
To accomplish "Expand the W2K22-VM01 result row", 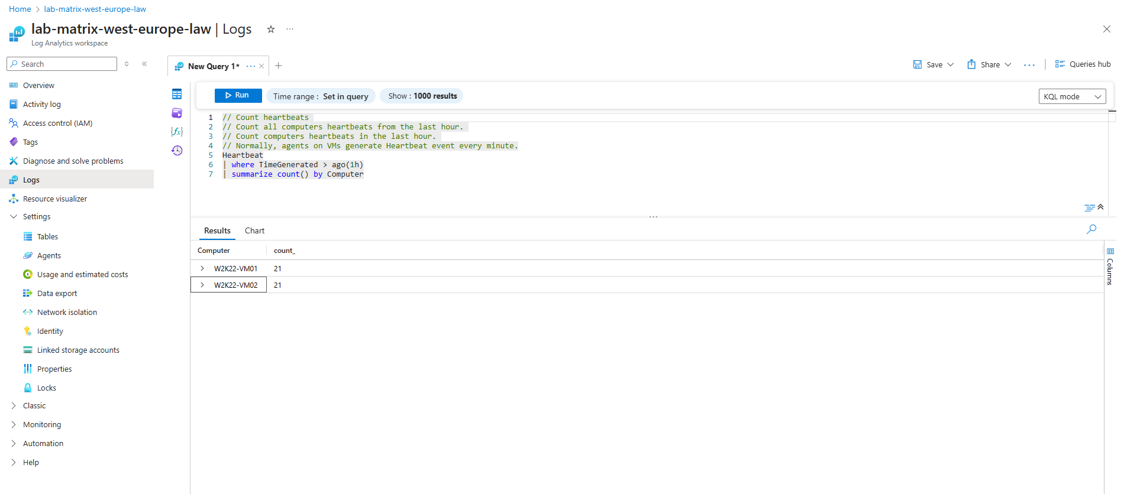I will point(202,268).
